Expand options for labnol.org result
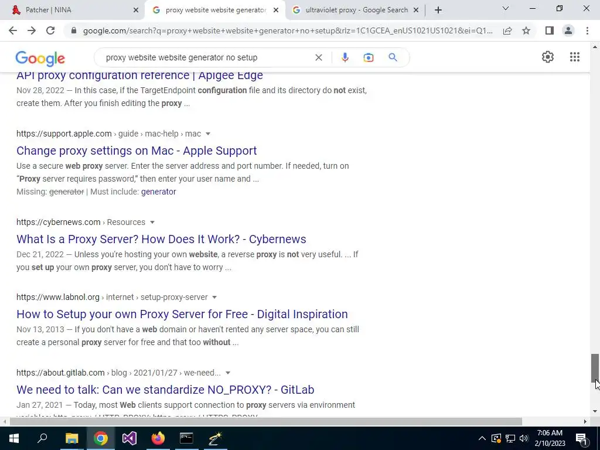The image size is (600, 450). tap(214, 297)
